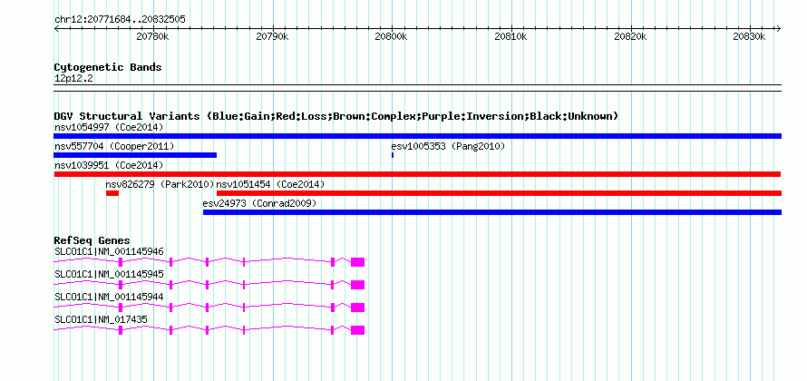Open the esv1005353 (Pang2010) label

[448, 146]
